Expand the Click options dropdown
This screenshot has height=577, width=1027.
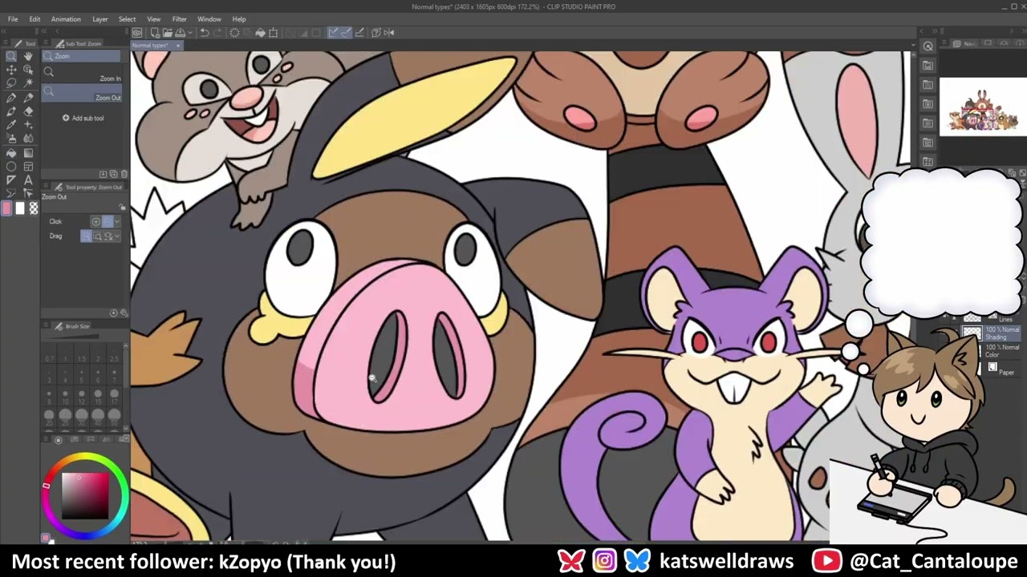(118, 221)
